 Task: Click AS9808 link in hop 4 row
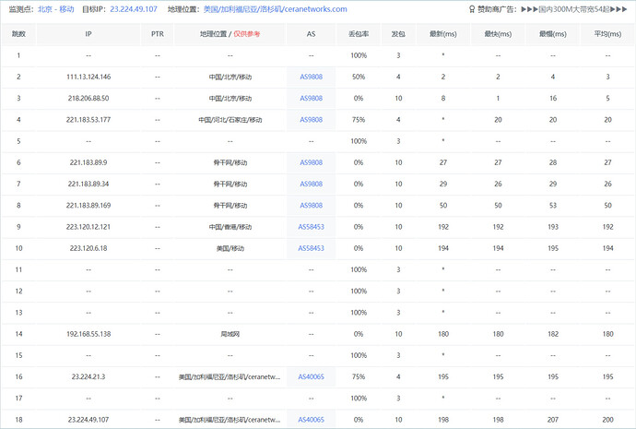[312, 120]
